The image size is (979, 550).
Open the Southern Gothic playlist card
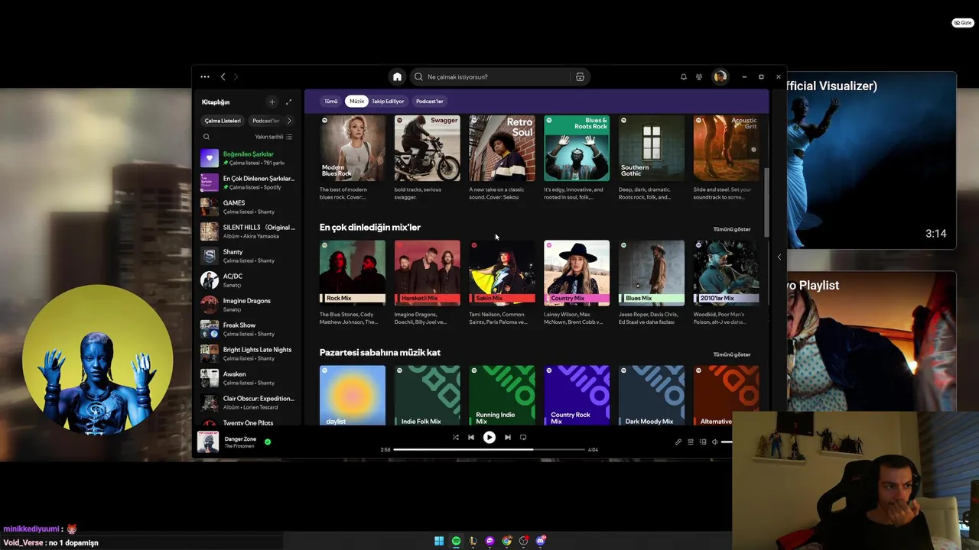coord(652,159)
